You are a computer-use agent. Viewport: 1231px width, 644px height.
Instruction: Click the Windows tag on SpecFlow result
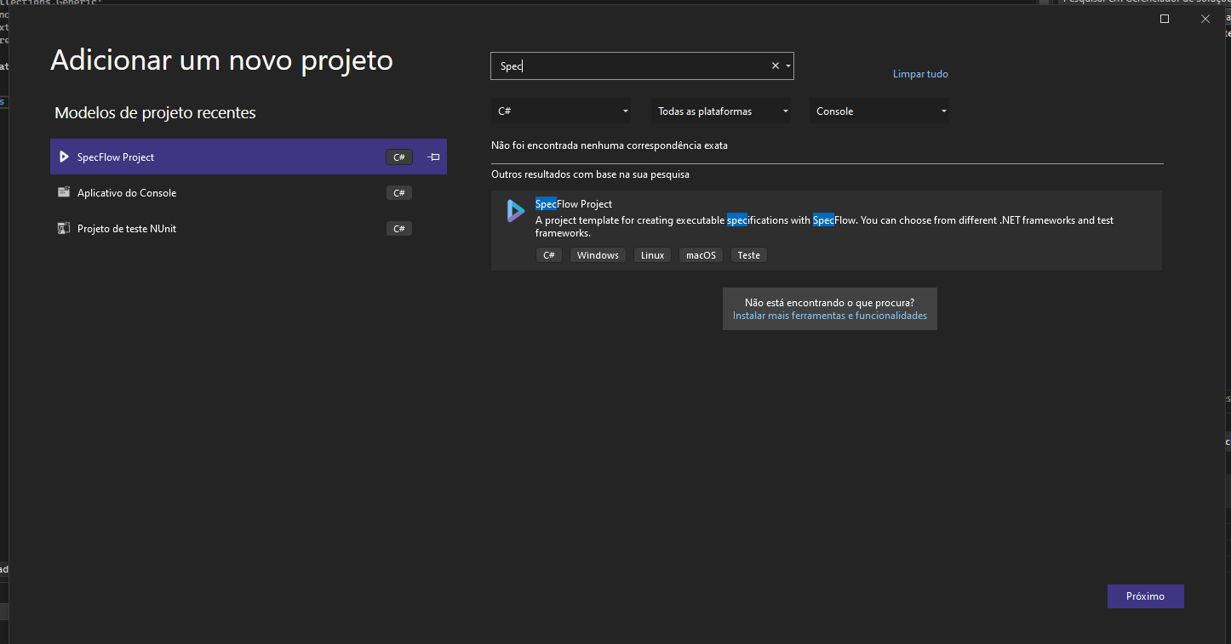(x=598, y=255)
